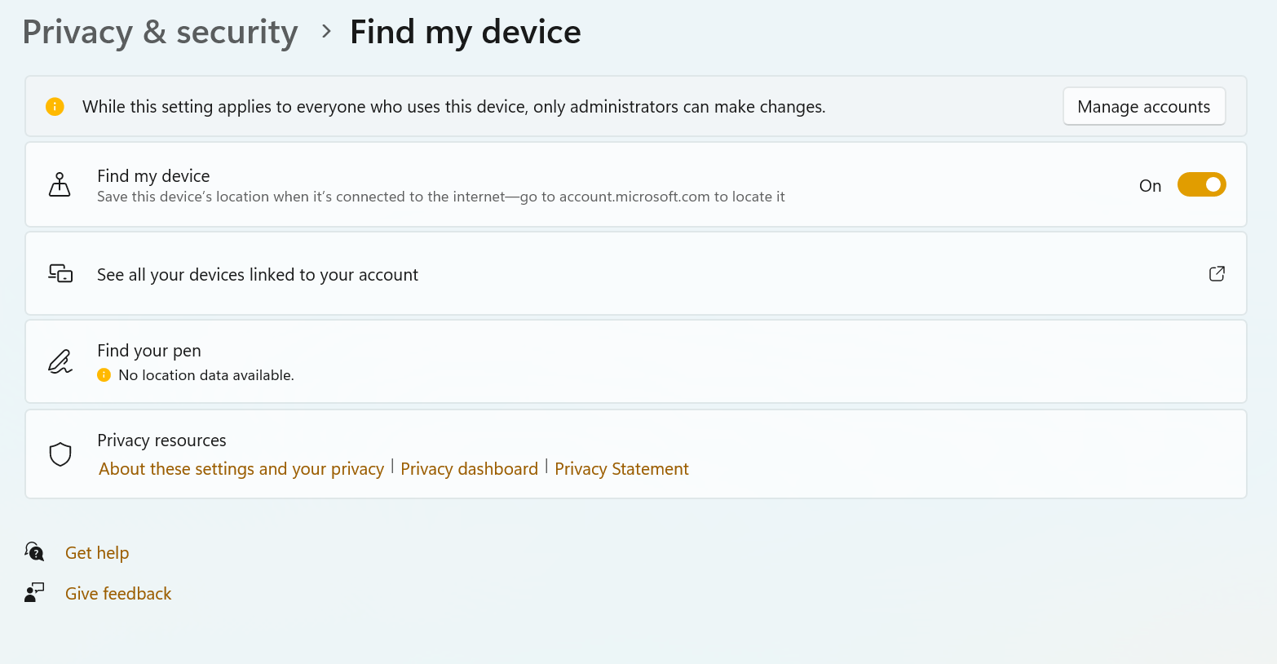Click the Get help headset icon
This screenshot has width=1277, height=664.
click(33, 551)
